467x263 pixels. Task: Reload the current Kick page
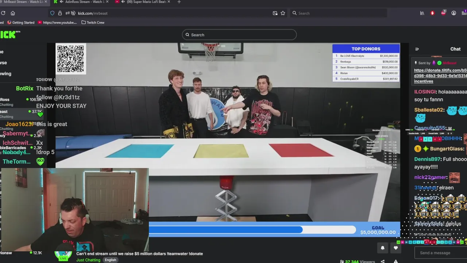coord(3,13)
